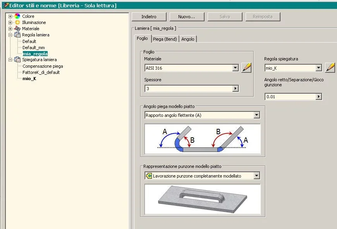Switch to the Piega (Bend) tab

click(165, 39)
